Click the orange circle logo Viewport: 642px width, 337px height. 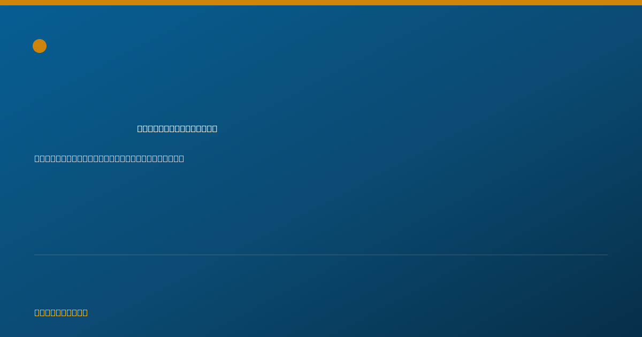pos(40,46)
